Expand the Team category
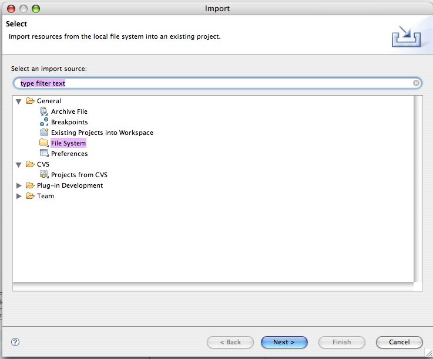Screen dimensions: 433x359 tap(19, 196)
